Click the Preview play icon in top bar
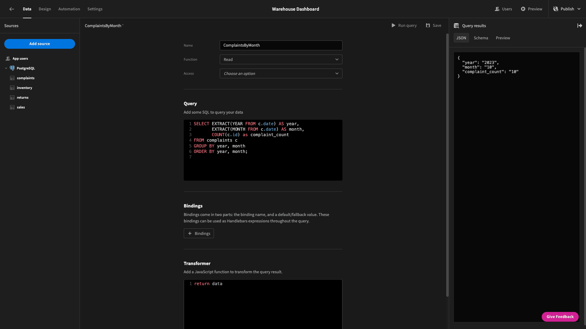 [523, 9]
